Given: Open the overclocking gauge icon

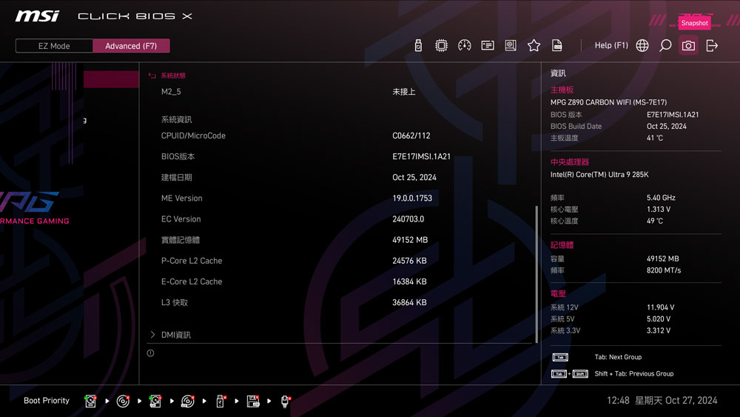Looking at the screenshot, I should pyautogui.click(x=465, y=45).
